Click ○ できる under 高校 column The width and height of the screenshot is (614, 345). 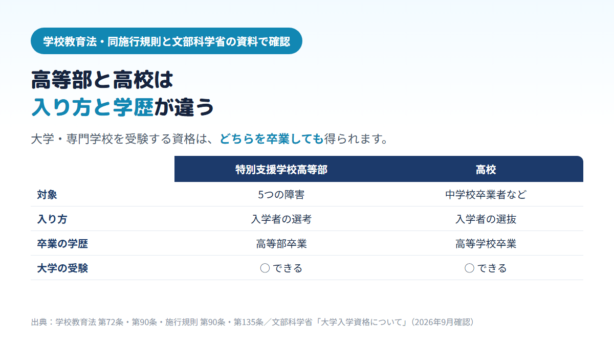click(x=486, y=268)
